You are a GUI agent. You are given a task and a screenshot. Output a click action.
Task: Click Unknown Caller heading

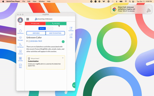tap(34, 38)
